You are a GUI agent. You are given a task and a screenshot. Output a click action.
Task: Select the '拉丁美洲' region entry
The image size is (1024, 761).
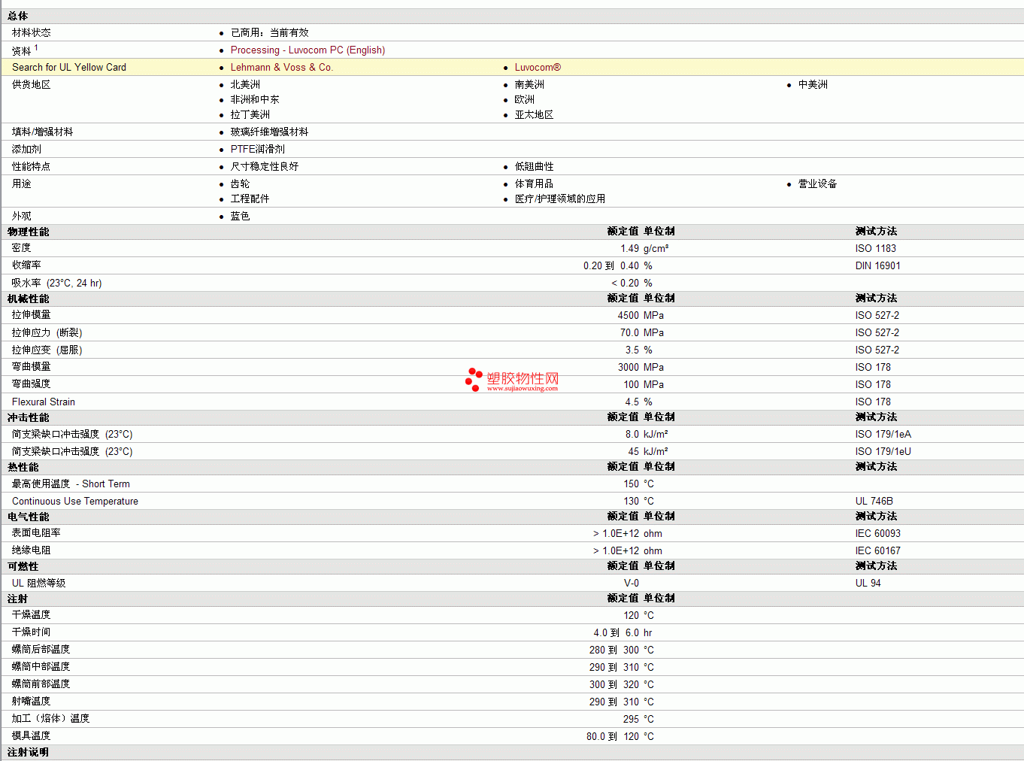coord(250,114)
